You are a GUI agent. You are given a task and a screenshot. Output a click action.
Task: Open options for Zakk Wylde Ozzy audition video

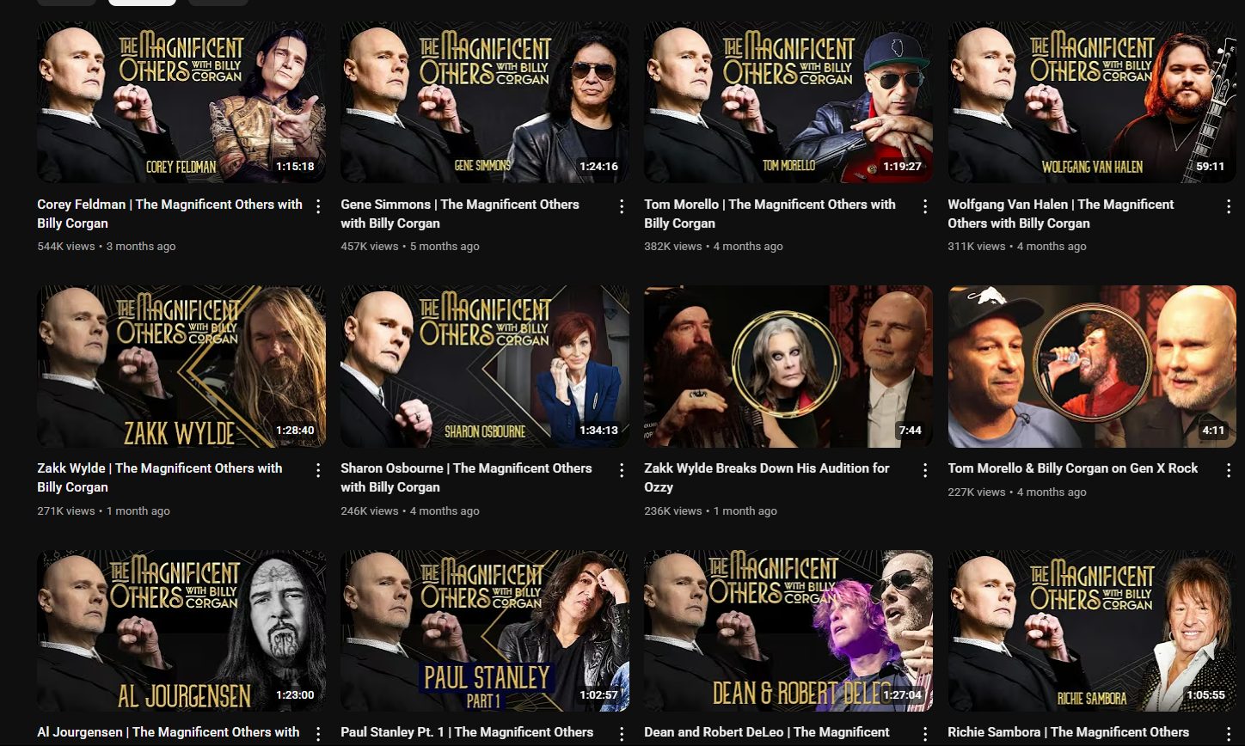tap(925, 470)
